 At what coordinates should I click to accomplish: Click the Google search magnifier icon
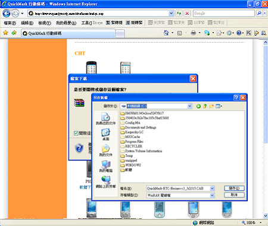pos(259,13)
